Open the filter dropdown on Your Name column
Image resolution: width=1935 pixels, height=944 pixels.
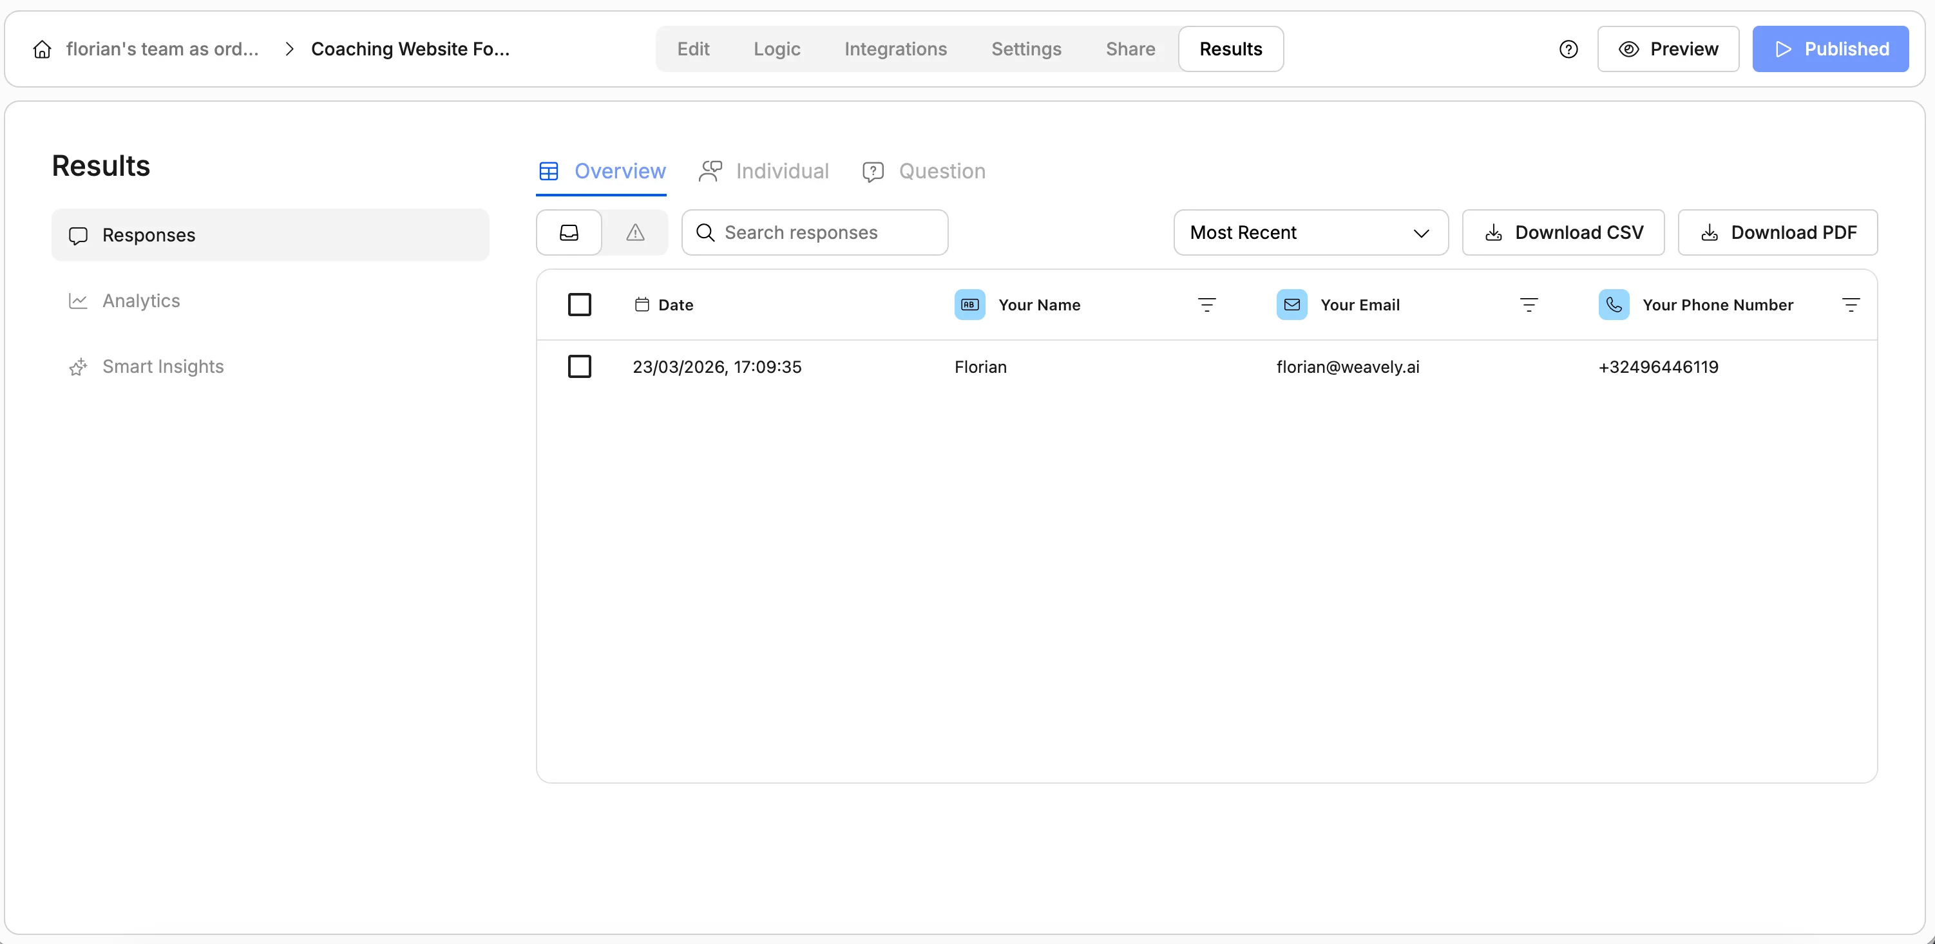1207,304
